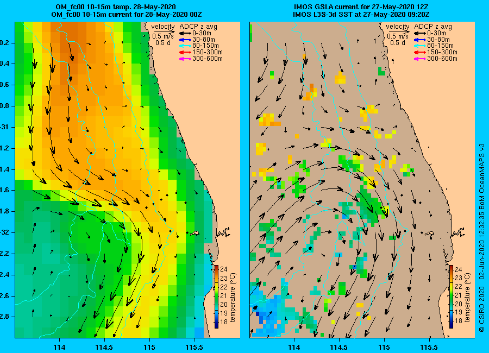Click longitude 114 label under right map
This screenshot has height=353, width=489.
coord(294,348)
